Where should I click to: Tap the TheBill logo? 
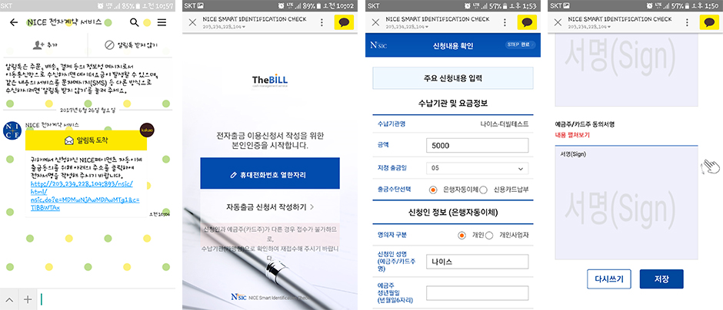coord(270,81)
